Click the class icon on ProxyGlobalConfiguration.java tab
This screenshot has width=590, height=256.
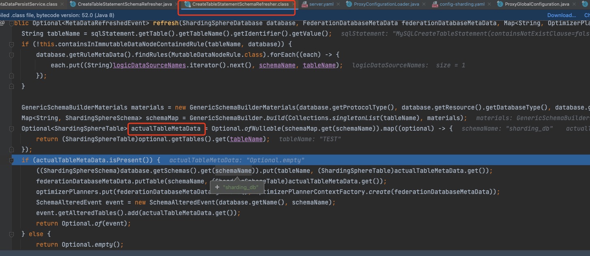click(500, 4)
